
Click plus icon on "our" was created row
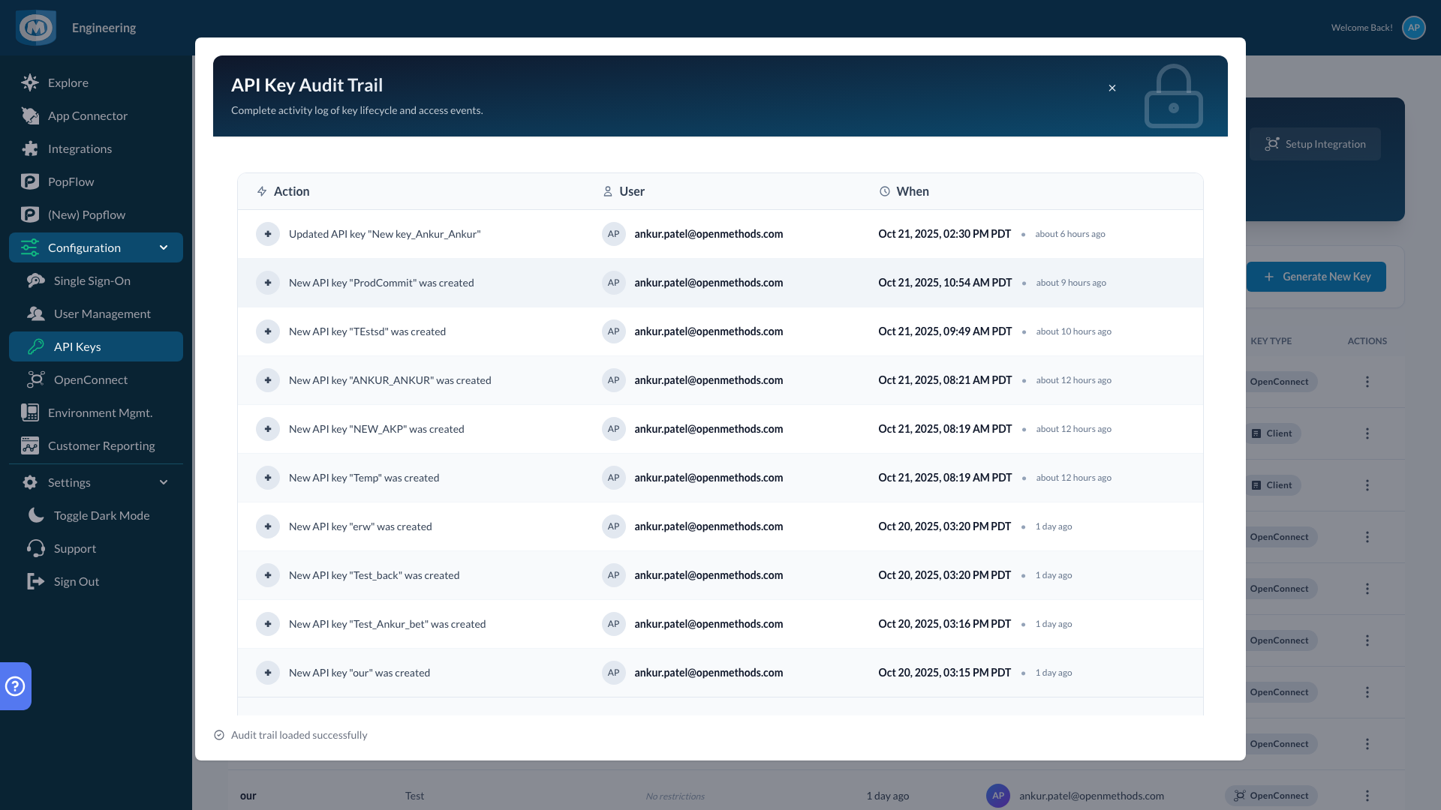coord(268,673)
